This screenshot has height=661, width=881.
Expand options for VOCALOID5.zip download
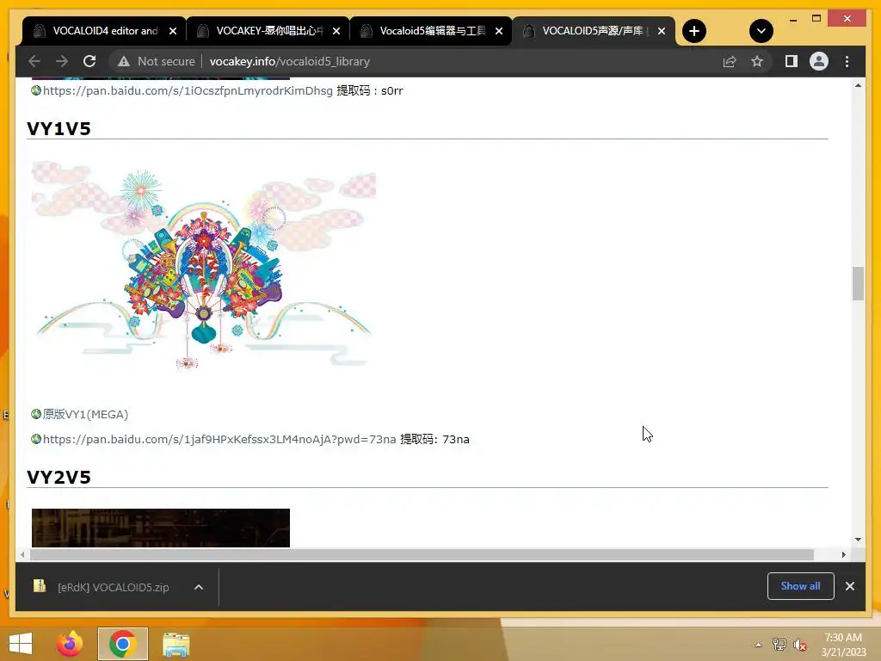click(199, 587)
